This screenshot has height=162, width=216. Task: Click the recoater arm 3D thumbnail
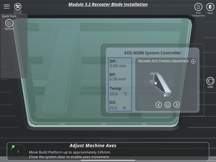tap(160, 85)
